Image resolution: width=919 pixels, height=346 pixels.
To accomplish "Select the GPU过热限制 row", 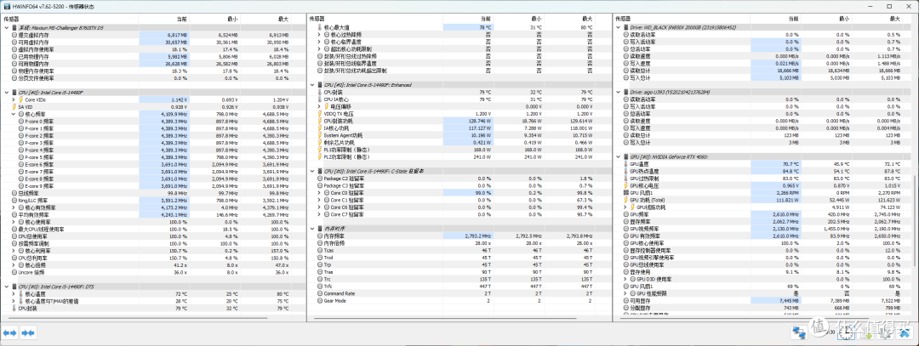I will [x=764, y=178].
